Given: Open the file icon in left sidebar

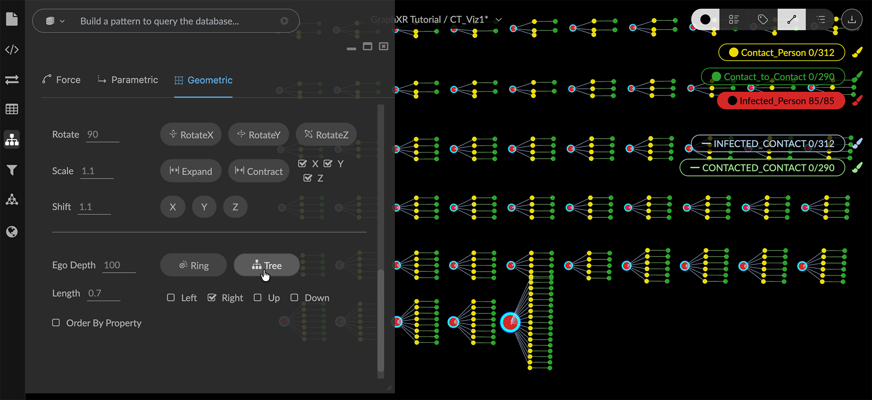Looking at the screenshot, I should [x=12, y=20].
